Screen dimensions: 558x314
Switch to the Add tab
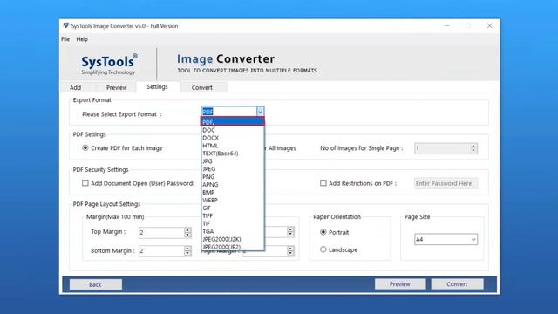click(x=76, y=87)
